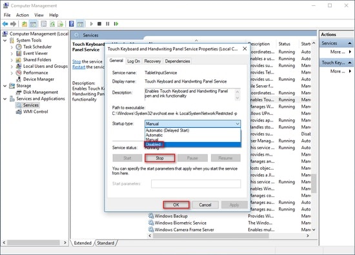Collapse the System Tools tree node
355x255 pixels.
(5, 41)
